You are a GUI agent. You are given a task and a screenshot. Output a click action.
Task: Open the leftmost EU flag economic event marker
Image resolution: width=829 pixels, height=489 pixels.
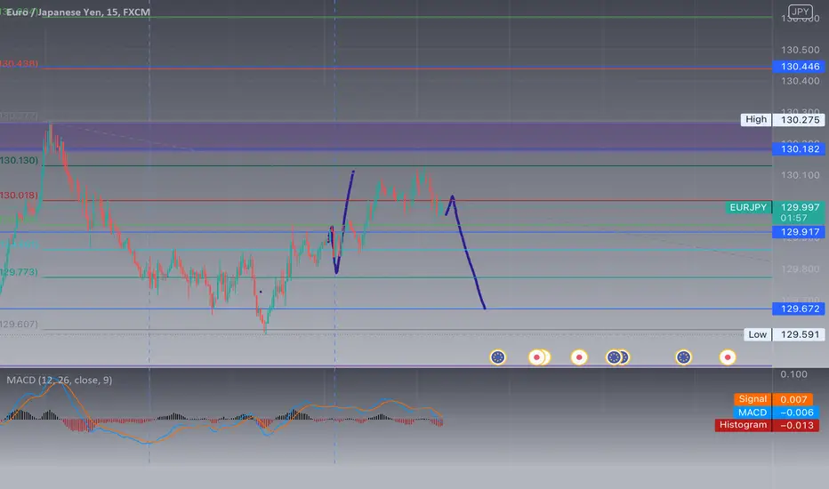point(497,357)
